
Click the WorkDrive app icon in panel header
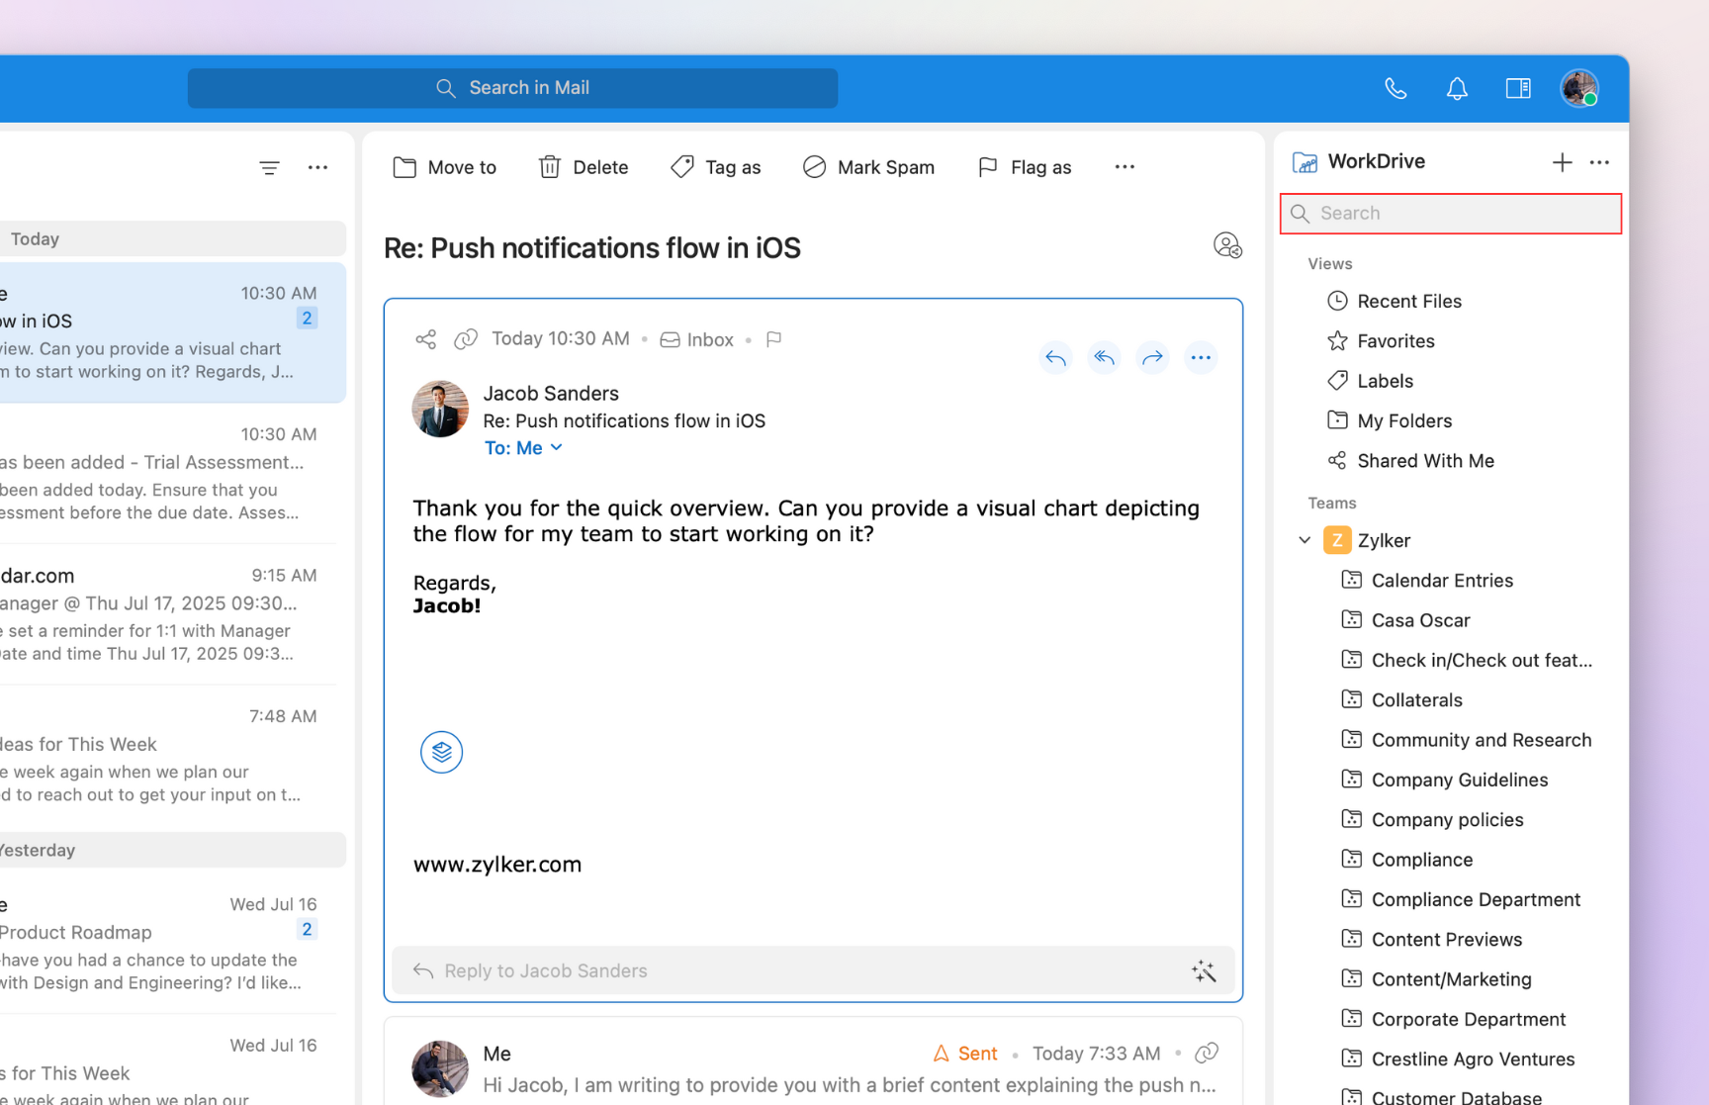pyautogui.click(x=1304, y=162)
